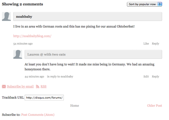Edit Lauren's comment
The height and width of the screenshot is (120, 169).
tap(146, 76)
